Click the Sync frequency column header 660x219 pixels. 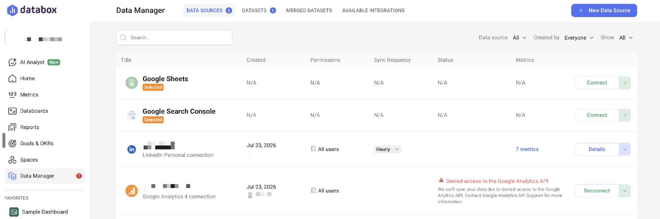392,60
